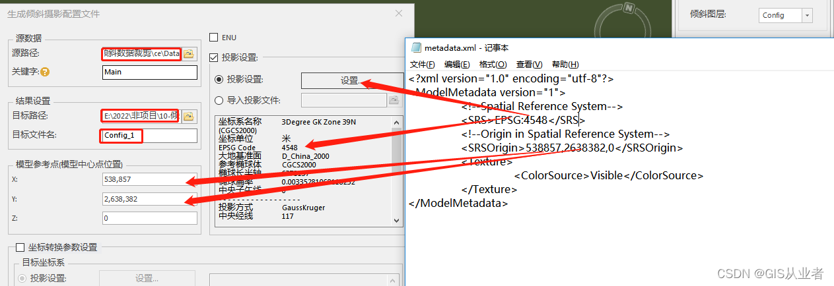Click the Notepad icon in metadata.xml title bar

point(416,47)
